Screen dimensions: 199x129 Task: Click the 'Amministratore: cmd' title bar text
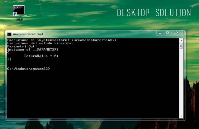point(28,34)
